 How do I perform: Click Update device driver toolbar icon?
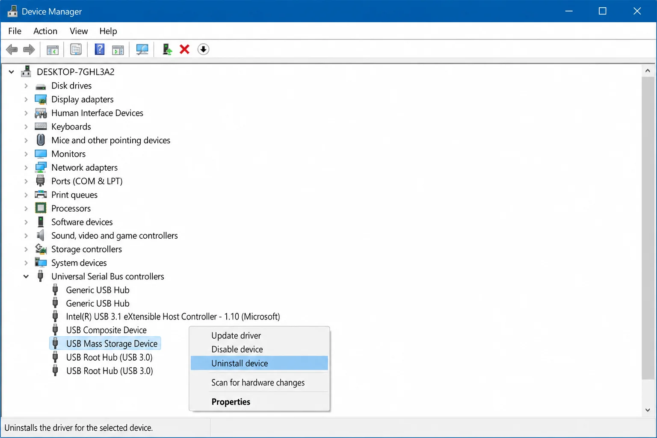point(167,50)
